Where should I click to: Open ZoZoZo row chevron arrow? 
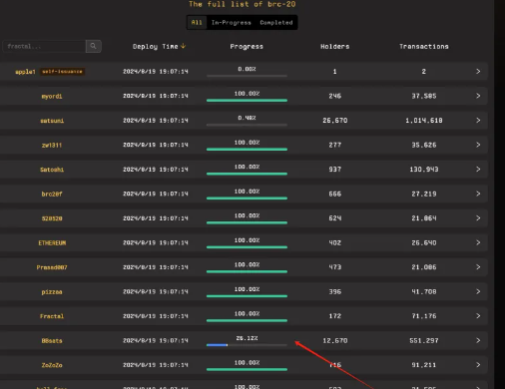[x=478, y=365]
